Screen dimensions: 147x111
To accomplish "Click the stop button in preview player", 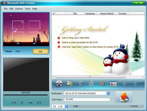I will [31, 102].
